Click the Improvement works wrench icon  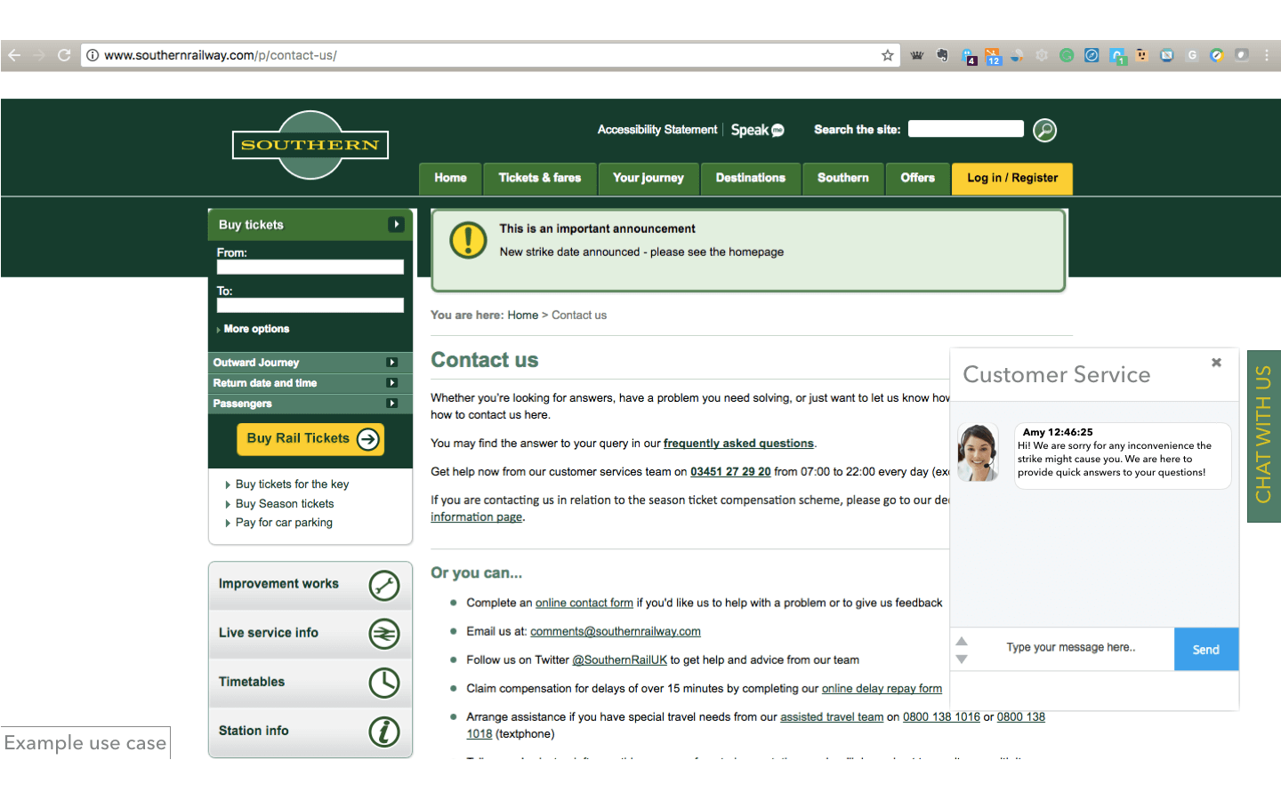[x=384, y=586]
